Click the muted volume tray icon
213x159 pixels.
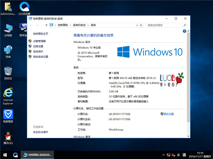pos(173,155)
